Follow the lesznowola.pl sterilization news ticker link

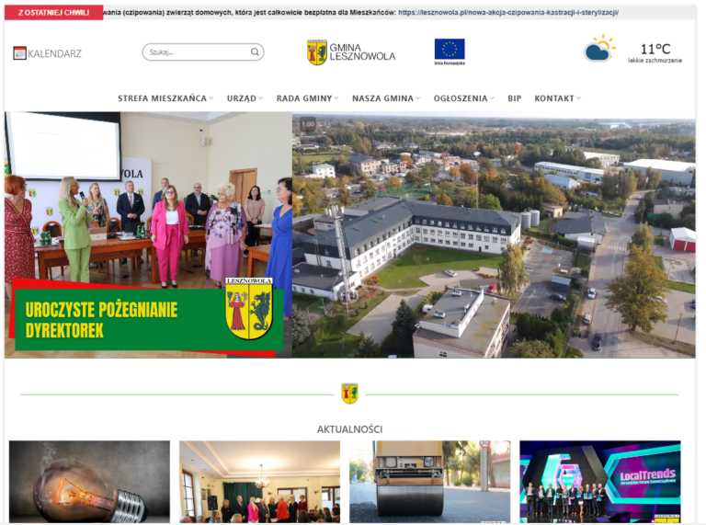point(507,13)
